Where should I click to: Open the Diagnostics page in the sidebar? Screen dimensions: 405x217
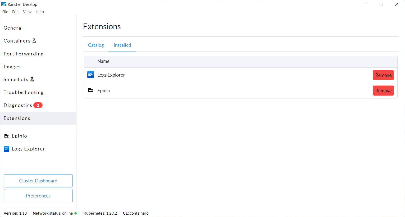38,105
